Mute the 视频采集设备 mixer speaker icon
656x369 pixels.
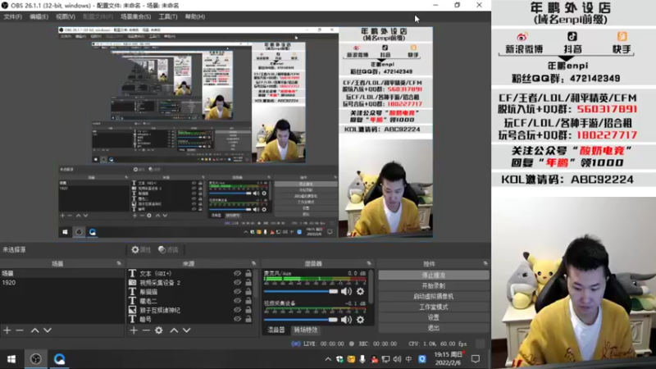(x=346, y=320)
